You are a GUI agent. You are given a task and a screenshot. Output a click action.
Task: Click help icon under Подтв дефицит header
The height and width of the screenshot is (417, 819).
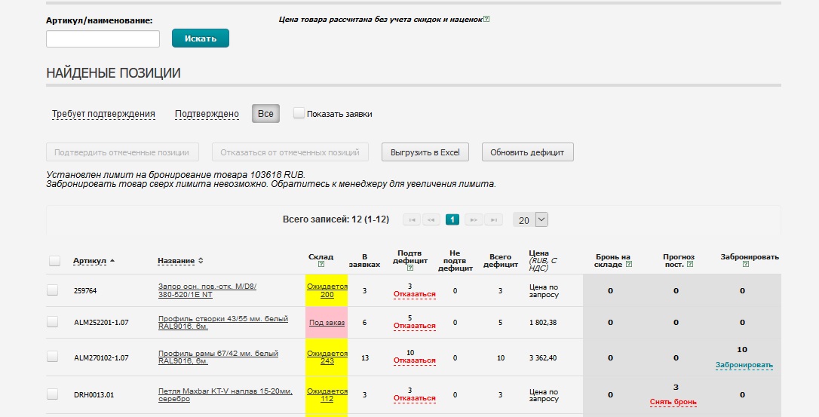[409, 268]
